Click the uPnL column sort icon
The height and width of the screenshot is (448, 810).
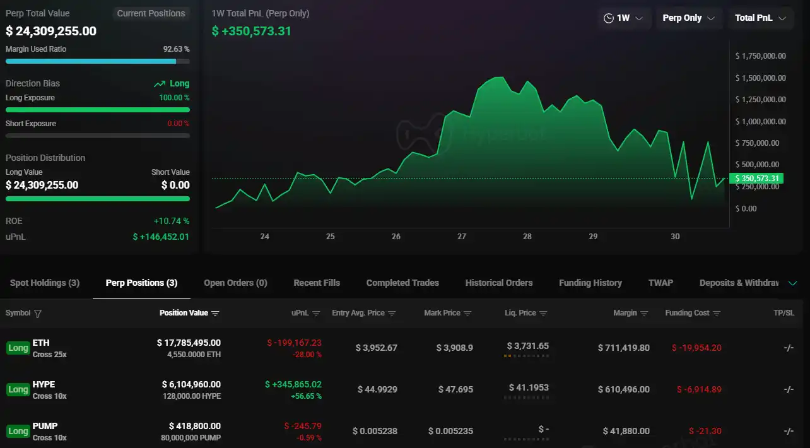click(316, 314)
